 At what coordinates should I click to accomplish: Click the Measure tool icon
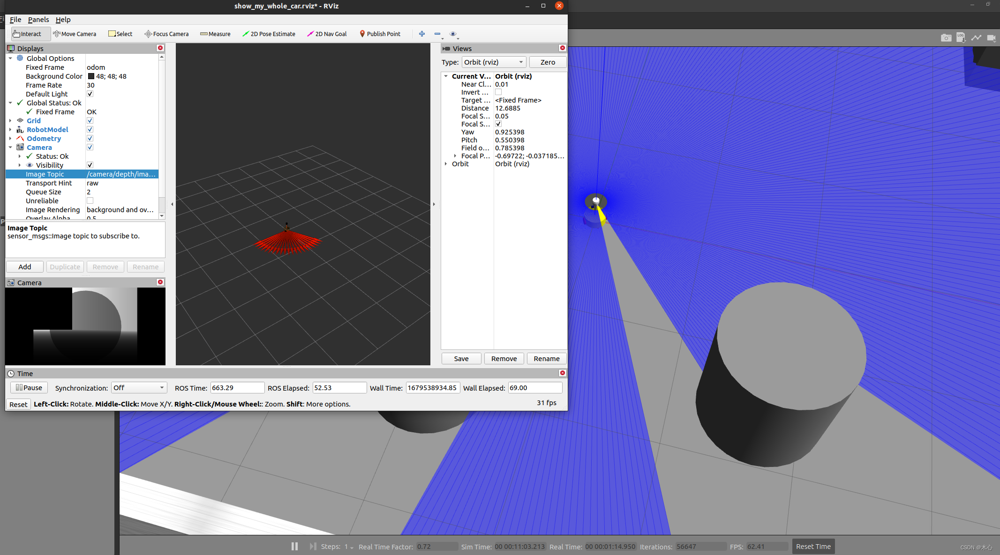tap(203, 34)
